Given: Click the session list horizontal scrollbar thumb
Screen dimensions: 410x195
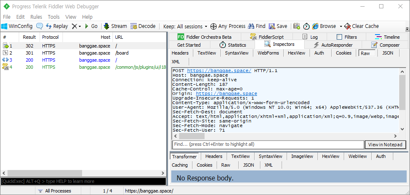Looking at the screenshot, I should coord(45,173).
